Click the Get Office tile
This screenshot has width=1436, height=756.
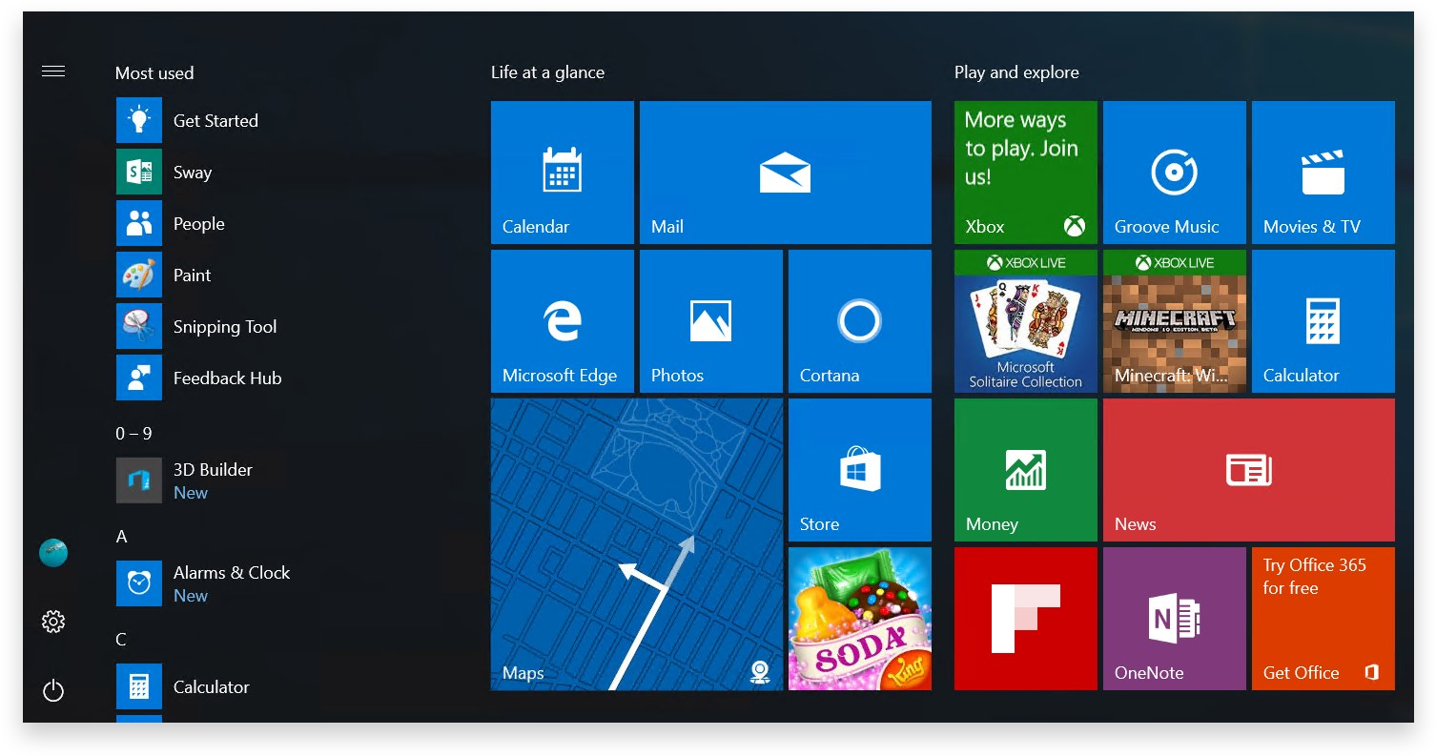coord(1323,619)
